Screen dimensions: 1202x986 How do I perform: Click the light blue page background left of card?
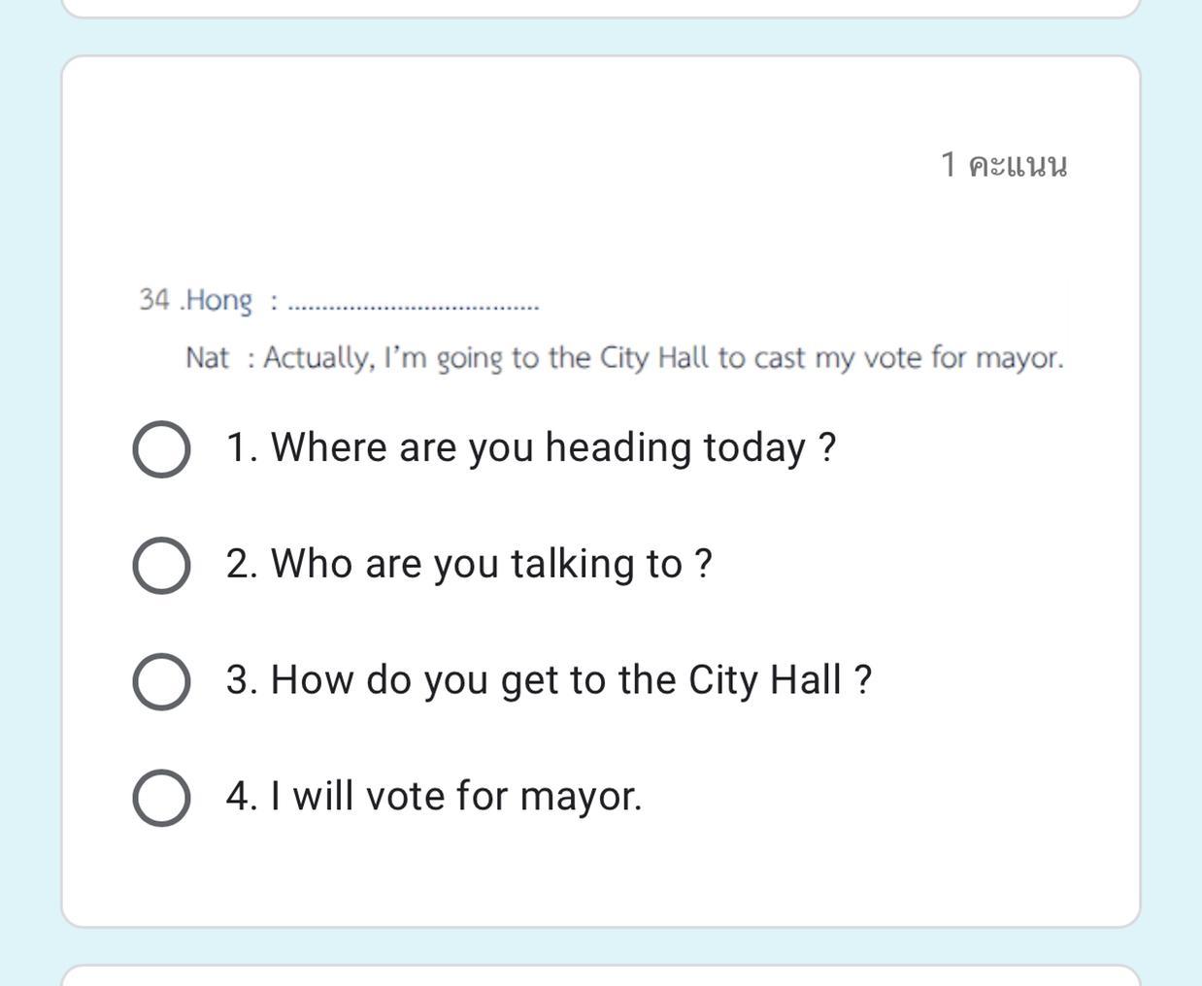click(x=29, y=485)
